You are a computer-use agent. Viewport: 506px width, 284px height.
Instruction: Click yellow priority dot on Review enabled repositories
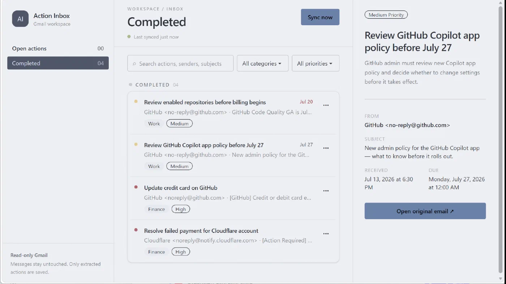tap(136, 102)
